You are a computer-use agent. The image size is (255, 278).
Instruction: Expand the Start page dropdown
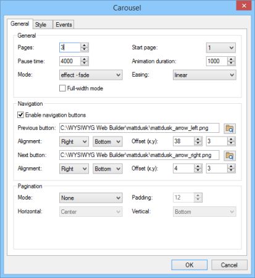point(221,48)
